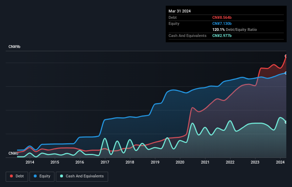This screenshot has width=292, height=187.
Task: Click the CN¥0 y-axis label
Action: coord(13,153)
